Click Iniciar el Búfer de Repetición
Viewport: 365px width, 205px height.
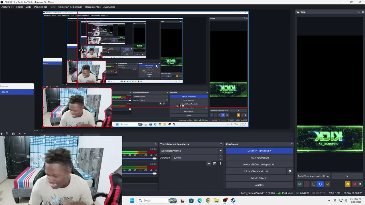tap(259, 165)
